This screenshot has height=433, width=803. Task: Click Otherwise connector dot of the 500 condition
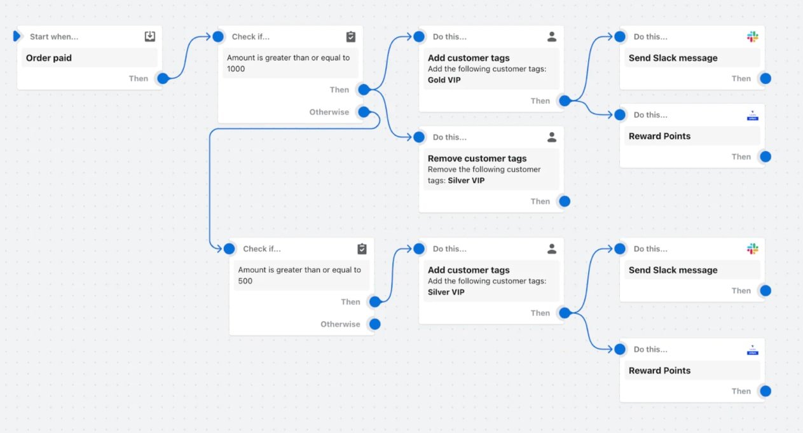pyautogui.click(x=375, y=324)
